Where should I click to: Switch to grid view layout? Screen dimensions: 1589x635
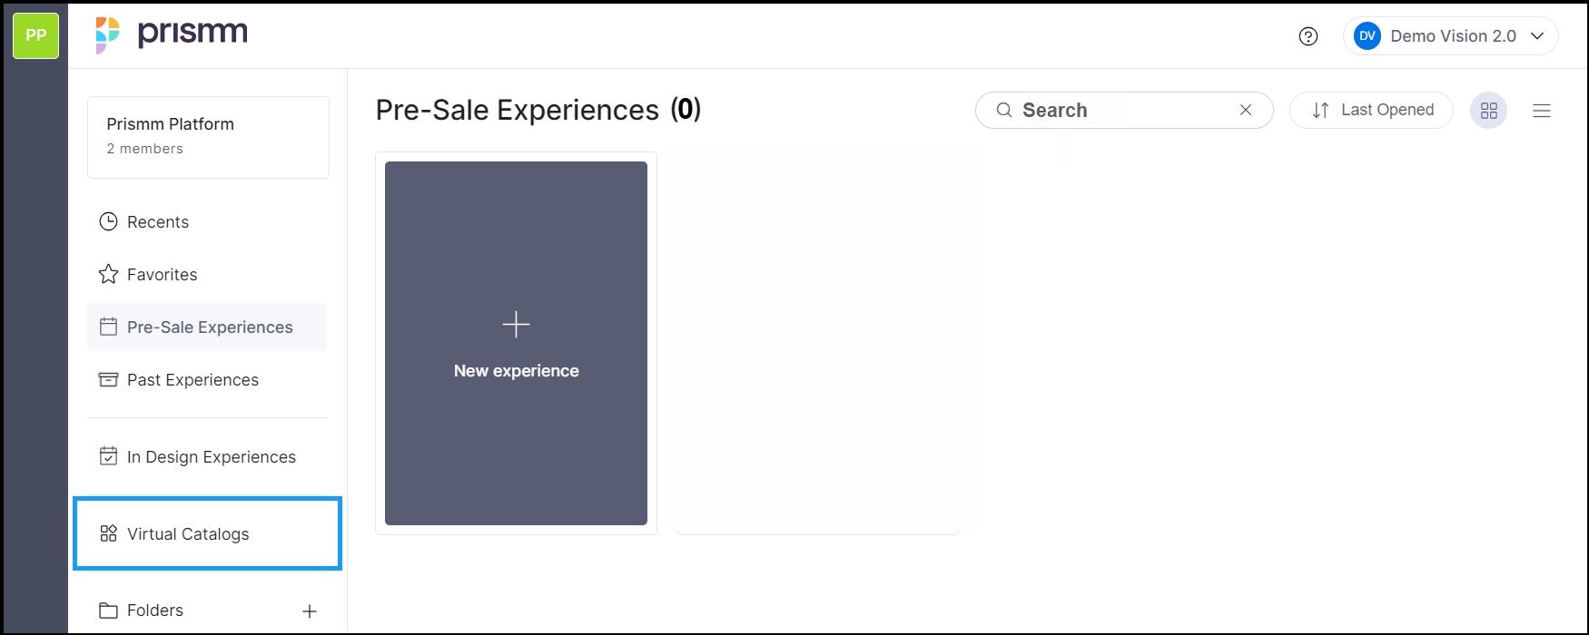pyautogui.click(x=1488, y=111)
